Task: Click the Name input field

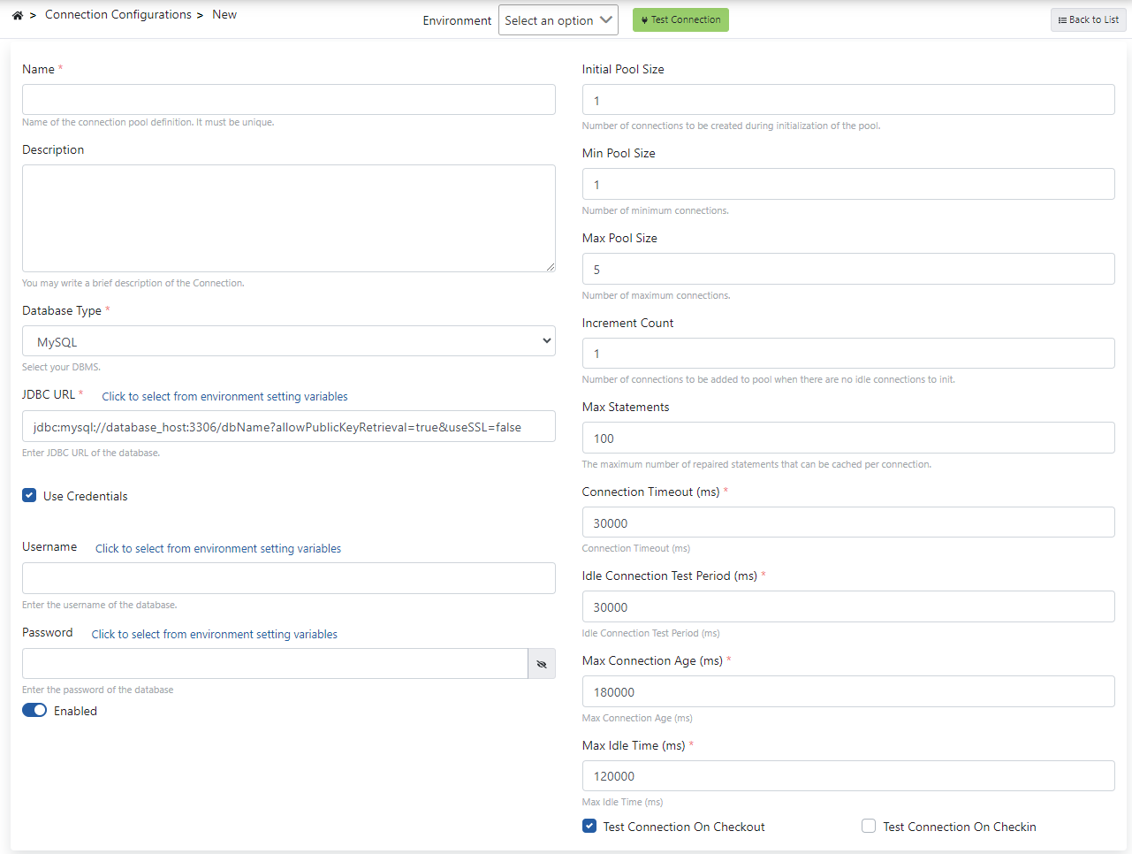Action: click(x=288, y=100)
